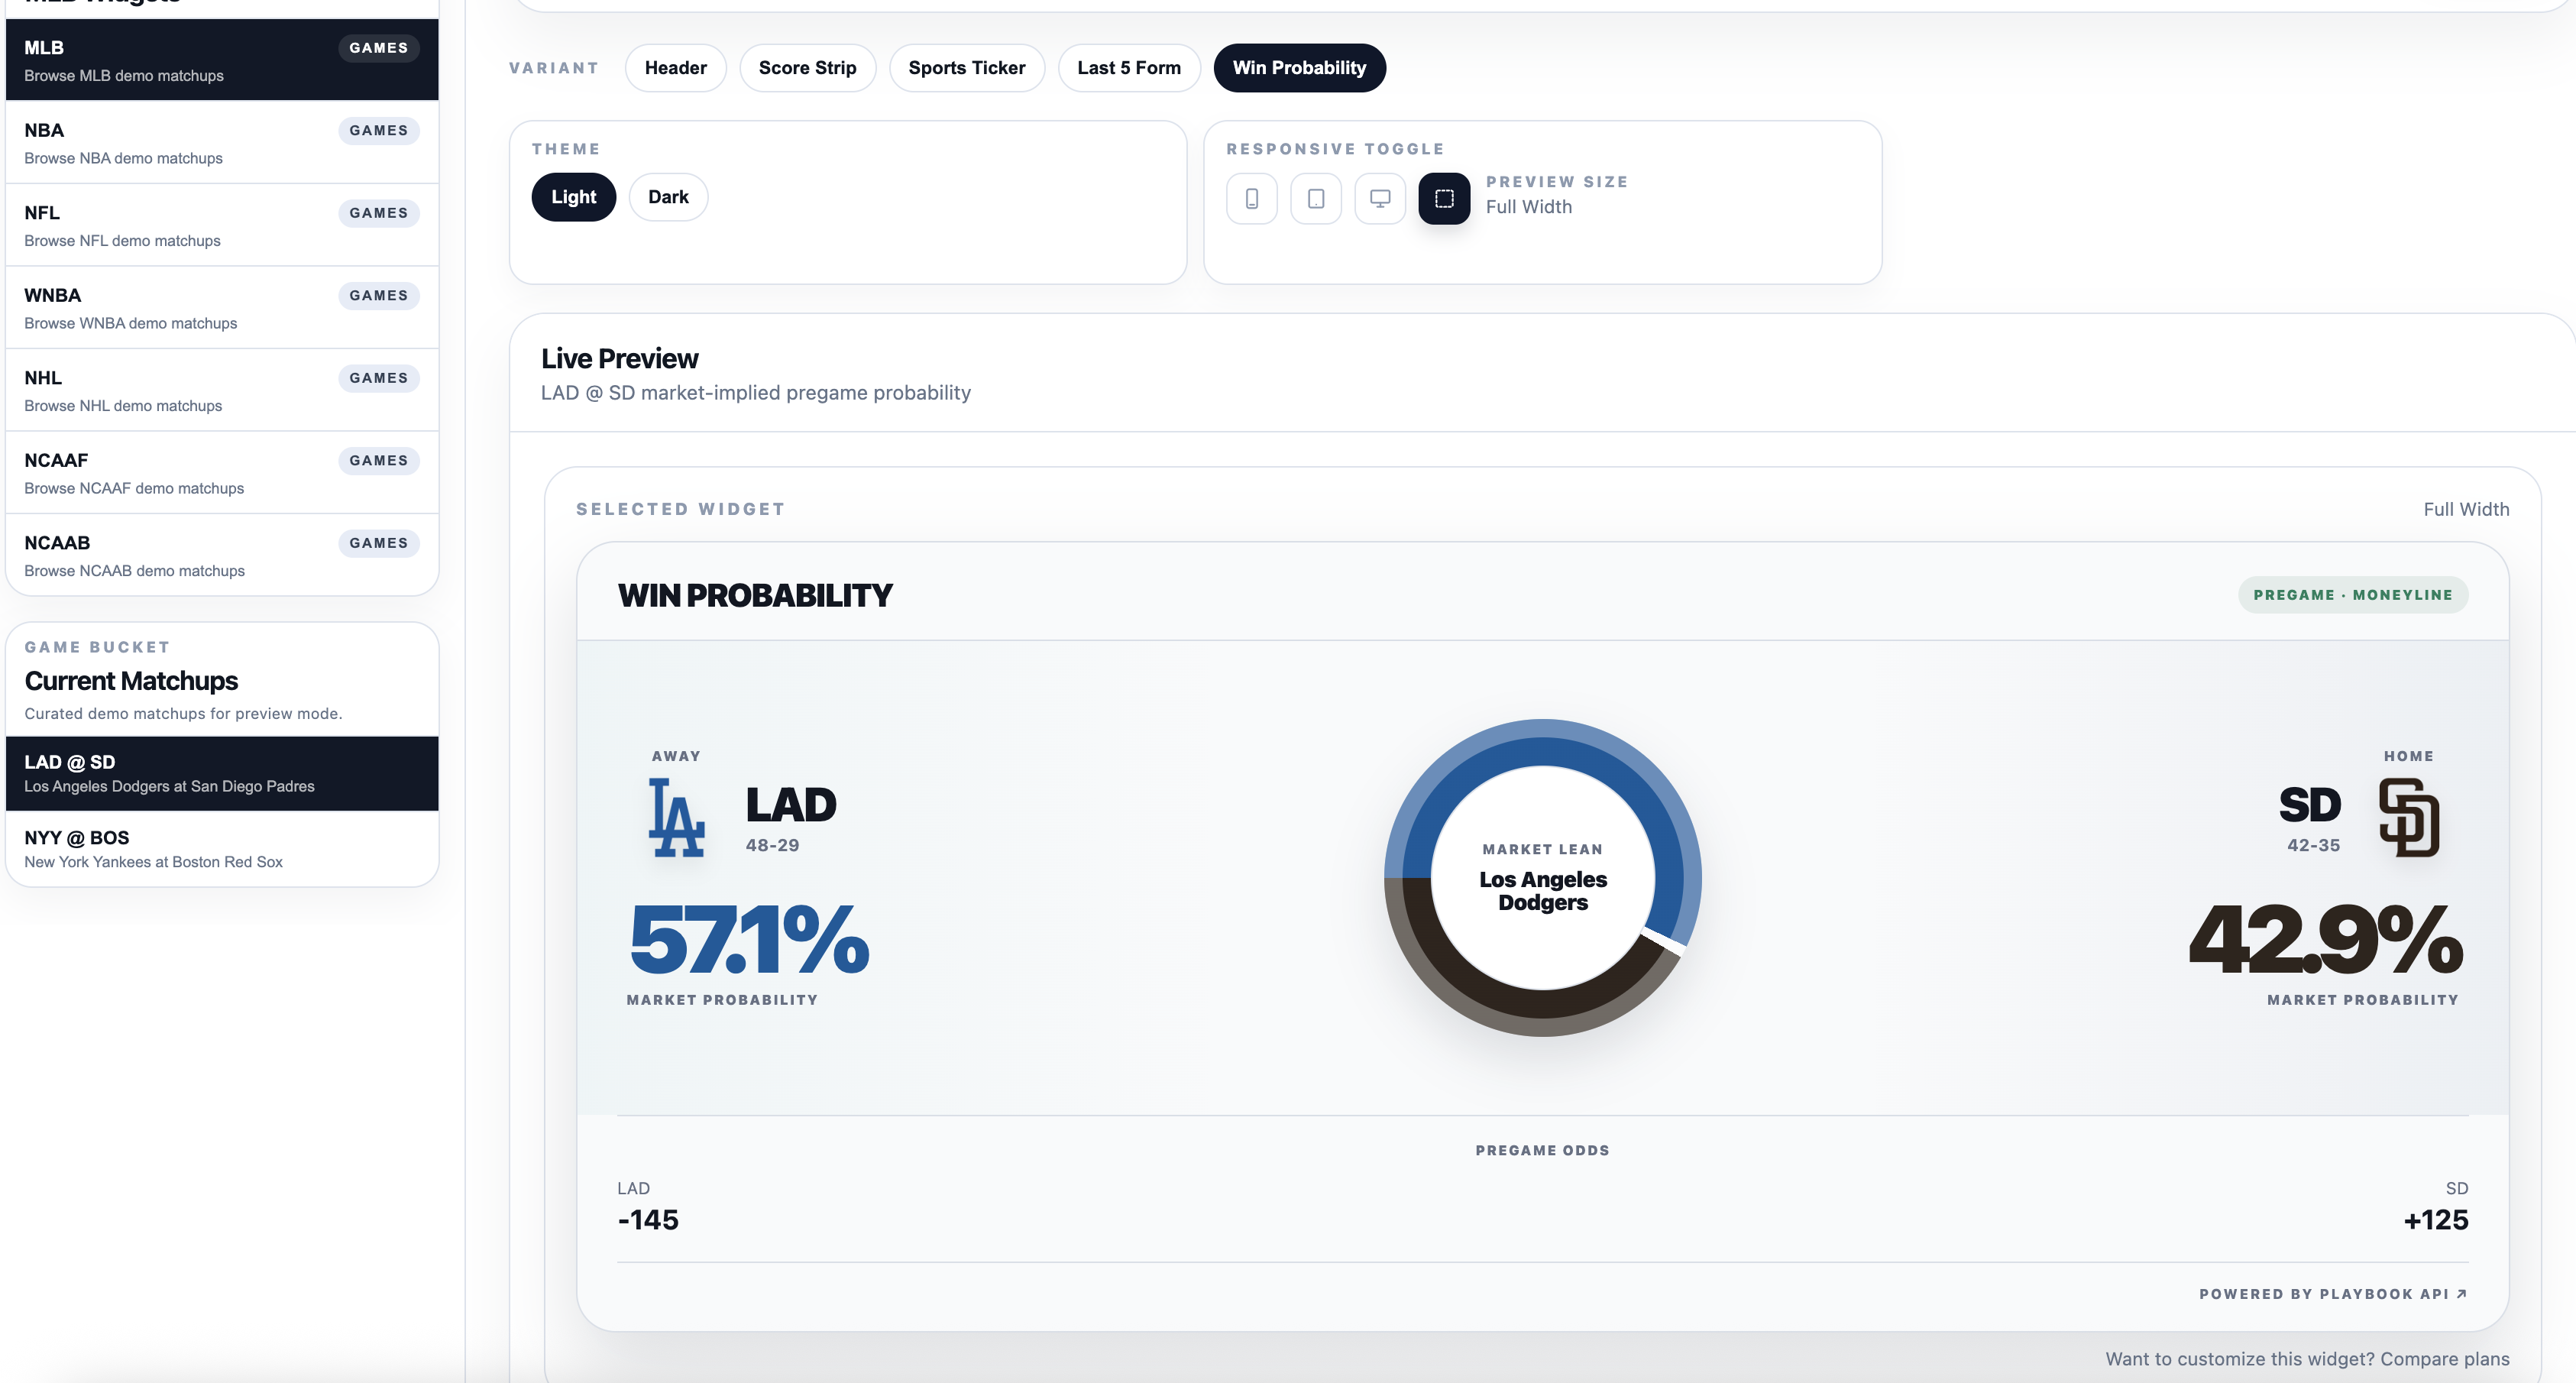Open the NHL demo matchups row
2576x1383 pixels.
(x=222, y=390)
